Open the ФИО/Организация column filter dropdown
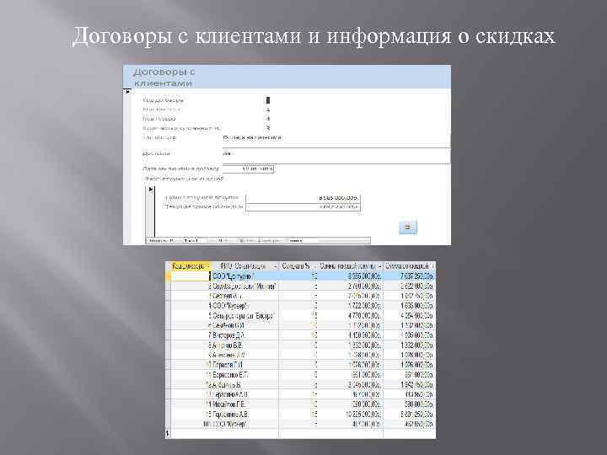 tap(275, 266)
